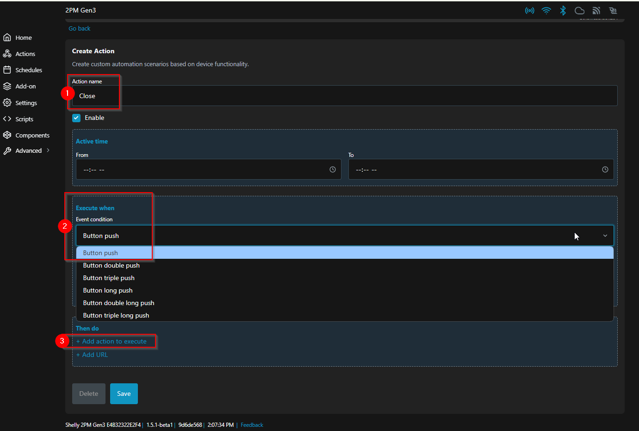
Task: Open clock picker in From time field
Action: [332, 169]
